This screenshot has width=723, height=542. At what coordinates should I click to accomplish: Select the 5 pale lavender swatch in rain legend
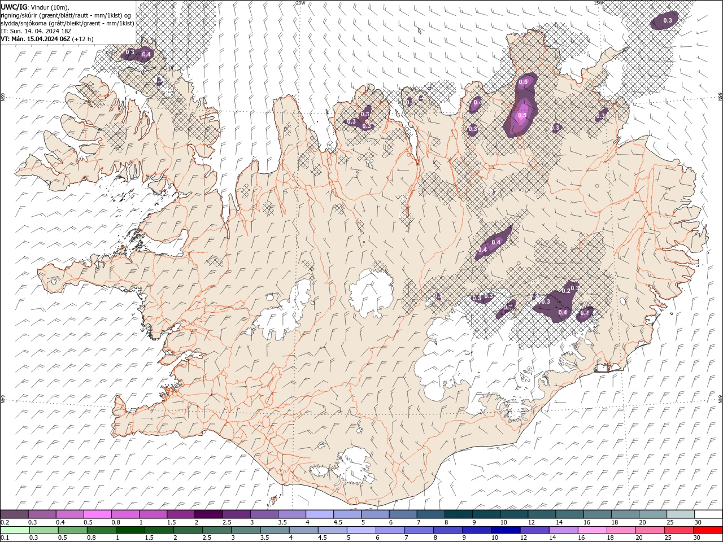pyautogui.click(x=361, y=530)
